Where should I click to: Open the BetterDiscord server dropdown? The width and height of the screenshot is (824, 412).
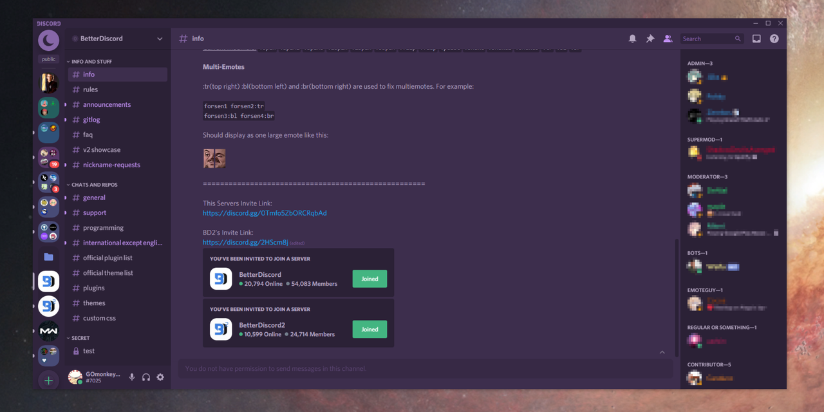pos(116,39)
